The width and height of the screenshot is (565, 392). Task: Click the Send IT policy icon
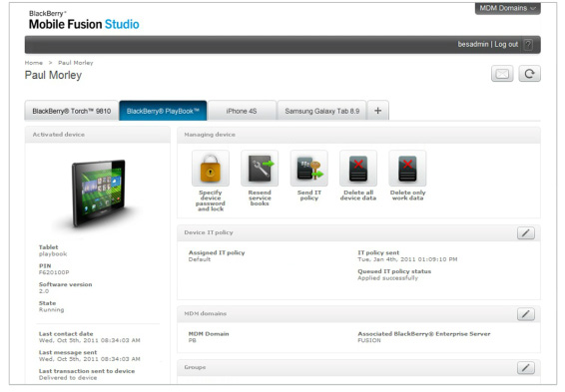point(308,169)
